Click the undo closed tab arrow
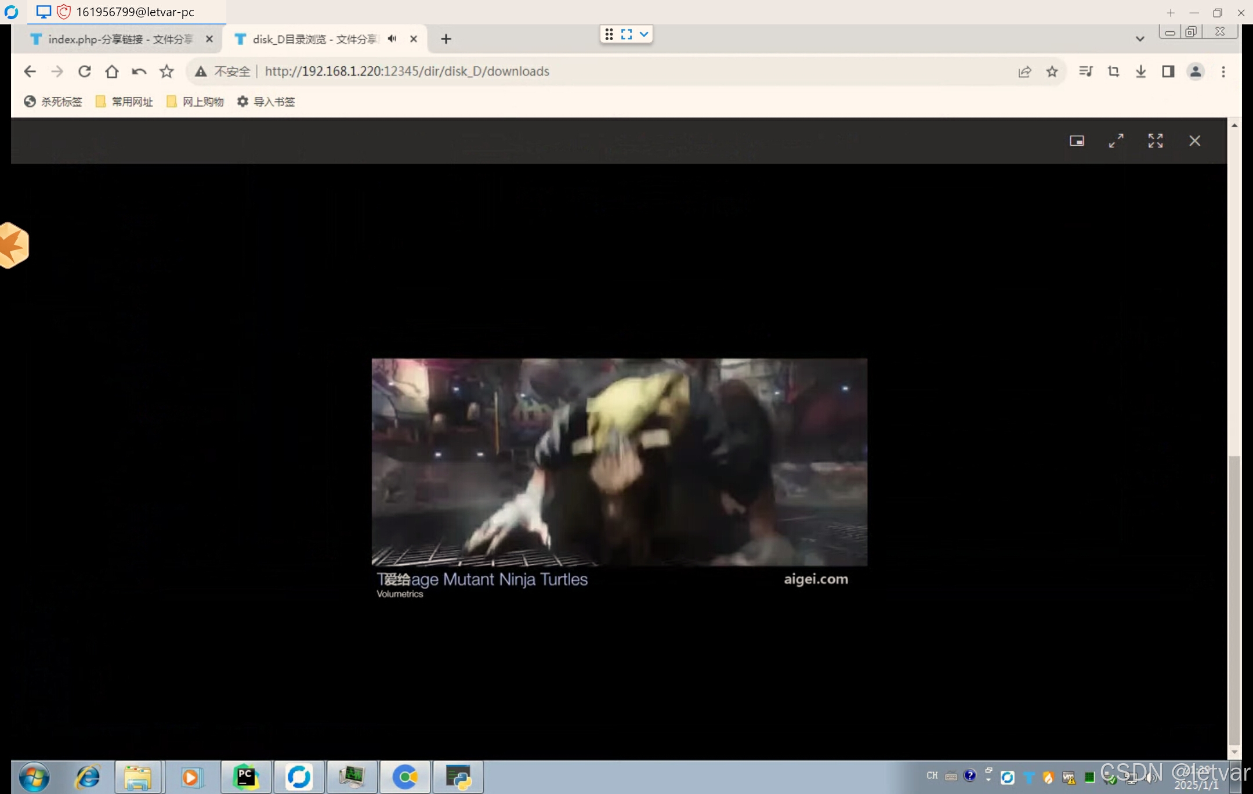This screenshot has height=794, width=1253. 139,71
